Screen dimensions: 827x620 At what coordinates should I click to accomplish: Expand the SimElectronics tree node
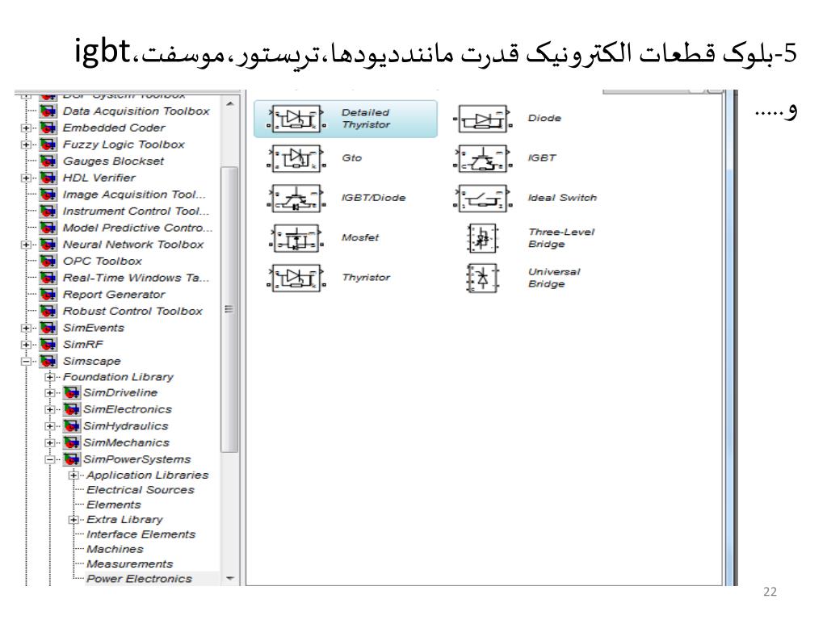click(49, 409)
